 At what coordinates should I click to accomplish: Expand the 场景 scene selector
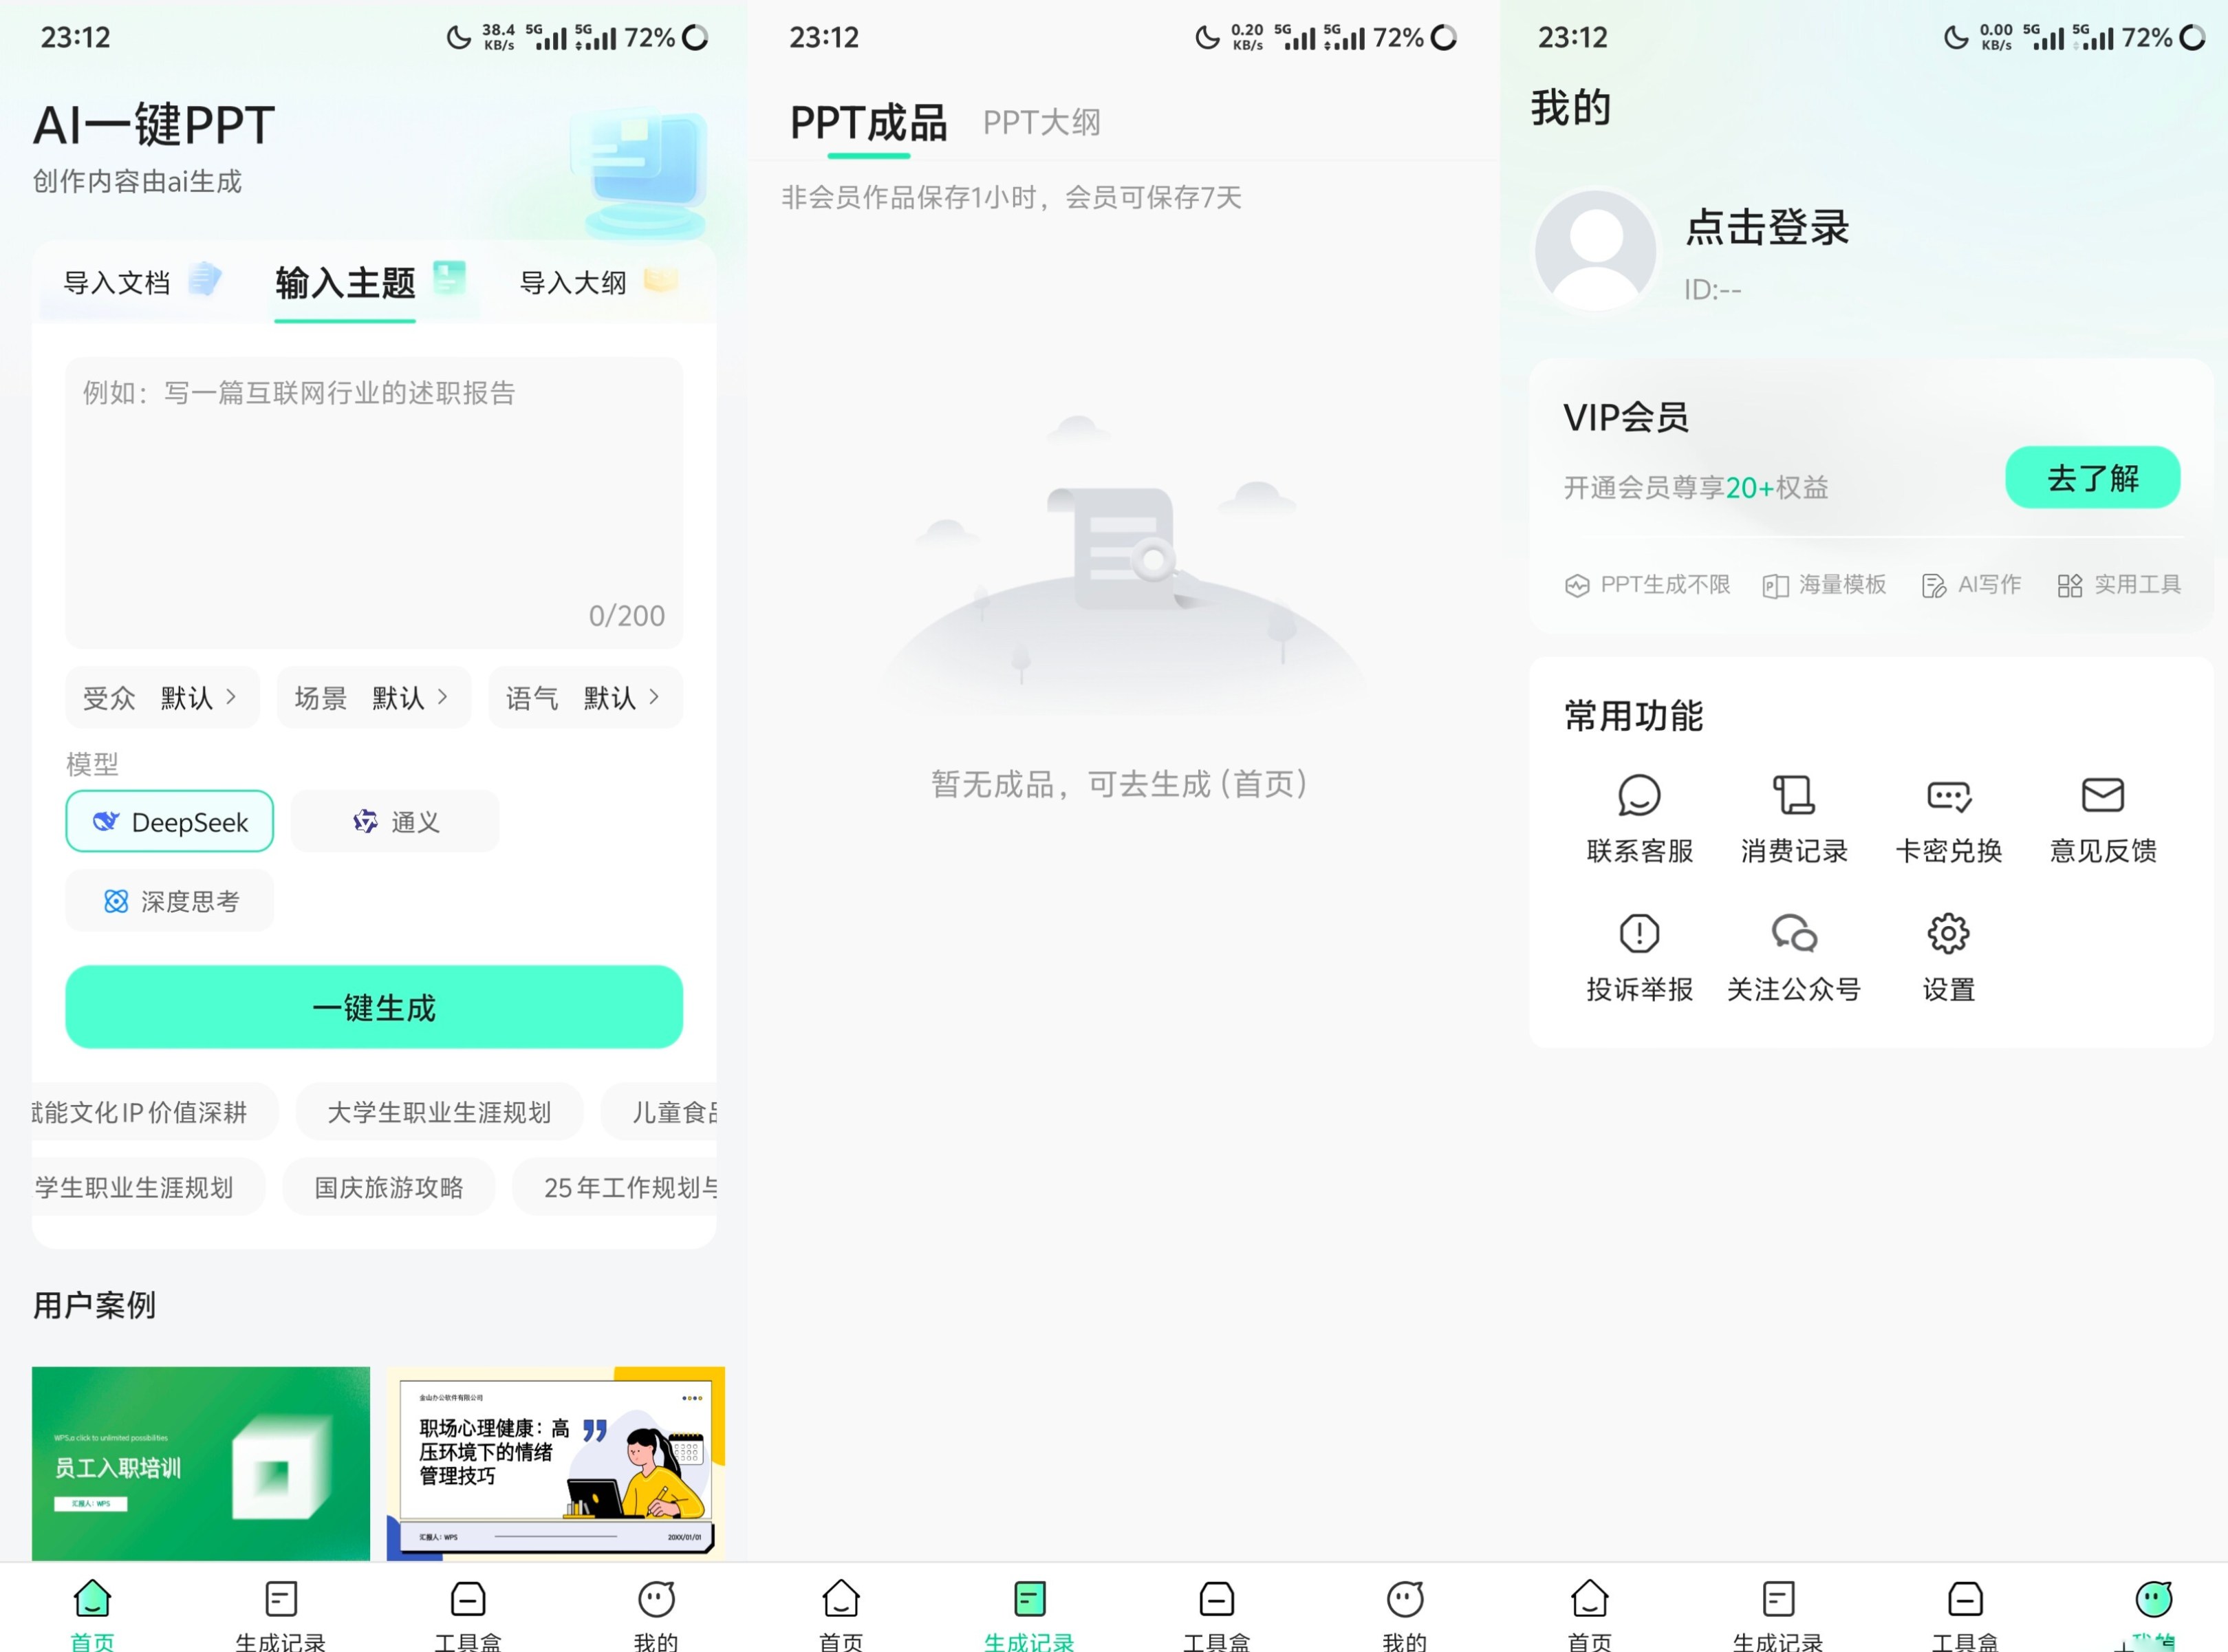point(373,698)
